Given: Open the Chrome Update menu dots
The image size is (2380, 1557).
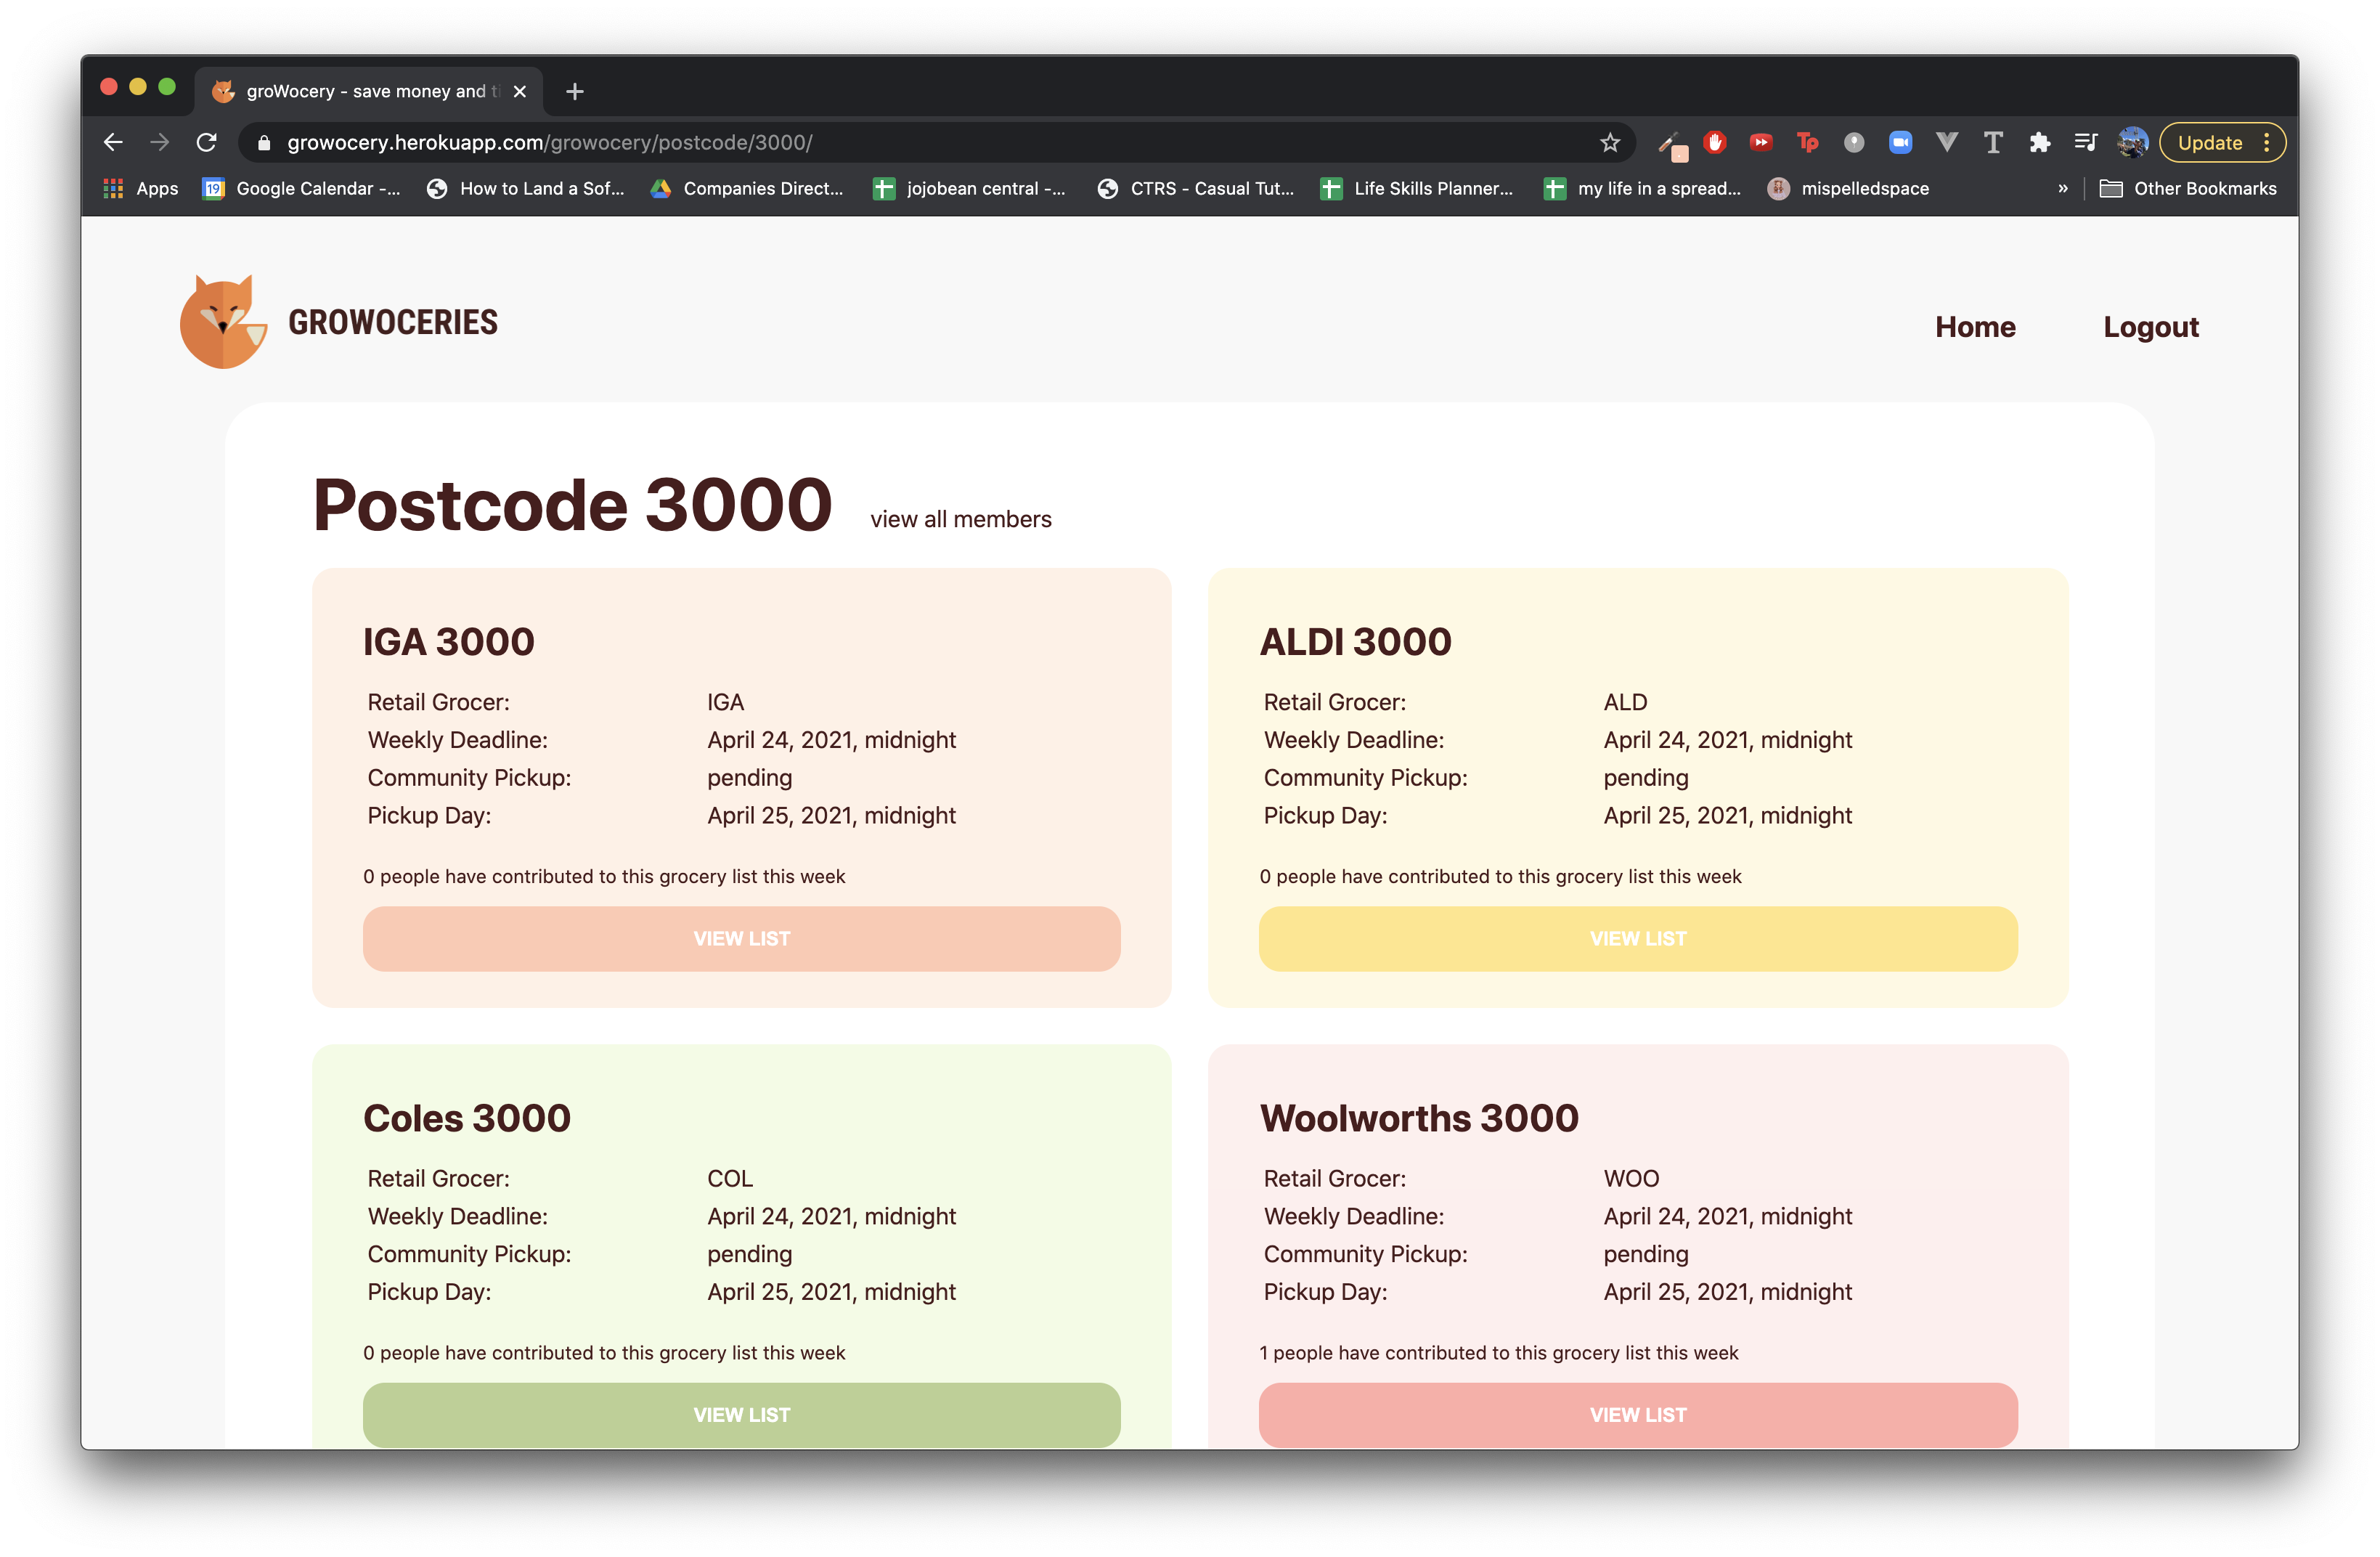Looking at the screenshot, I should coord(2266,143).
